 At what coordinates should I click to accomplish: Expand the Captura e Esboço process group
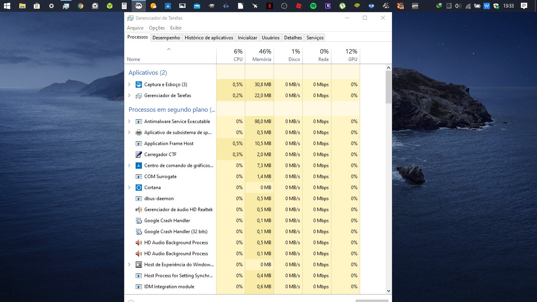click(x=129, y=85)
